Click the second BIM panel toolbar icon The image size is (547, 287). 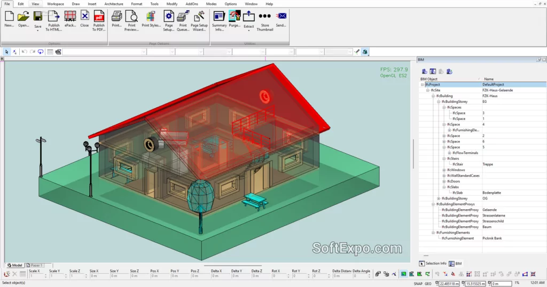coord(433,71)
